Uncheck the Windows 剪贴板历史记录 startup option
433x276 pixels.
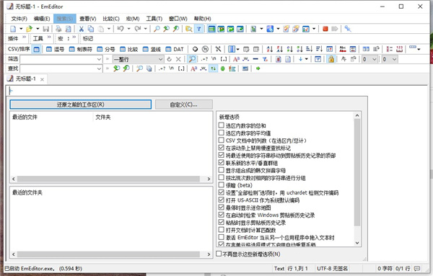(x=222, y=215)
